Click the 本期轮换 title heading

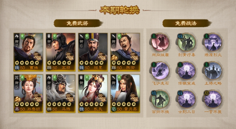point(120,10)
